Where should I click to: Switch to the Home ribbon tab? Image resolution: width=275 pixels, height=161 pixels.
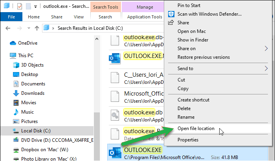coord(34,17)
